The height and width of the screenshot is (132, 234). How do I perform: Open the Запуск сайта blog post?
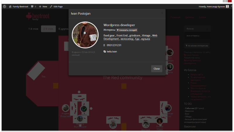coord(197,75)
